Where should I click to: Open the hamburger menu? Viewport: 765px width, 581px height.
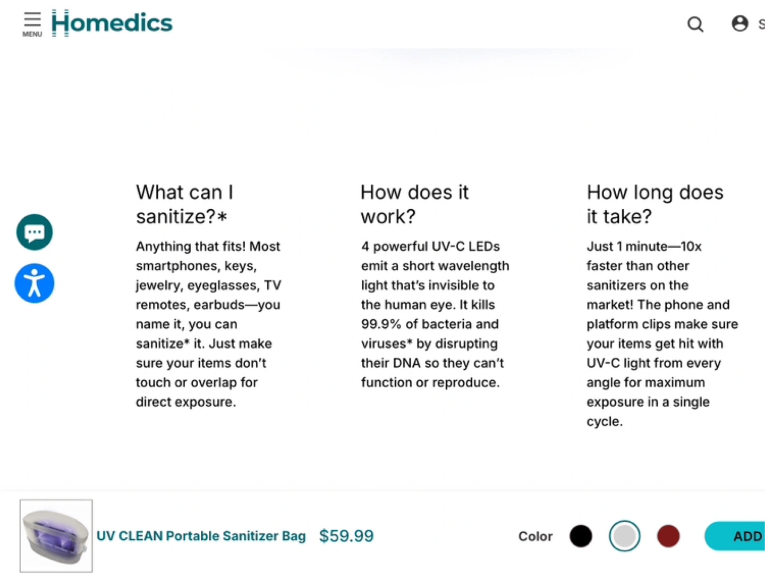tap(32, 23)
